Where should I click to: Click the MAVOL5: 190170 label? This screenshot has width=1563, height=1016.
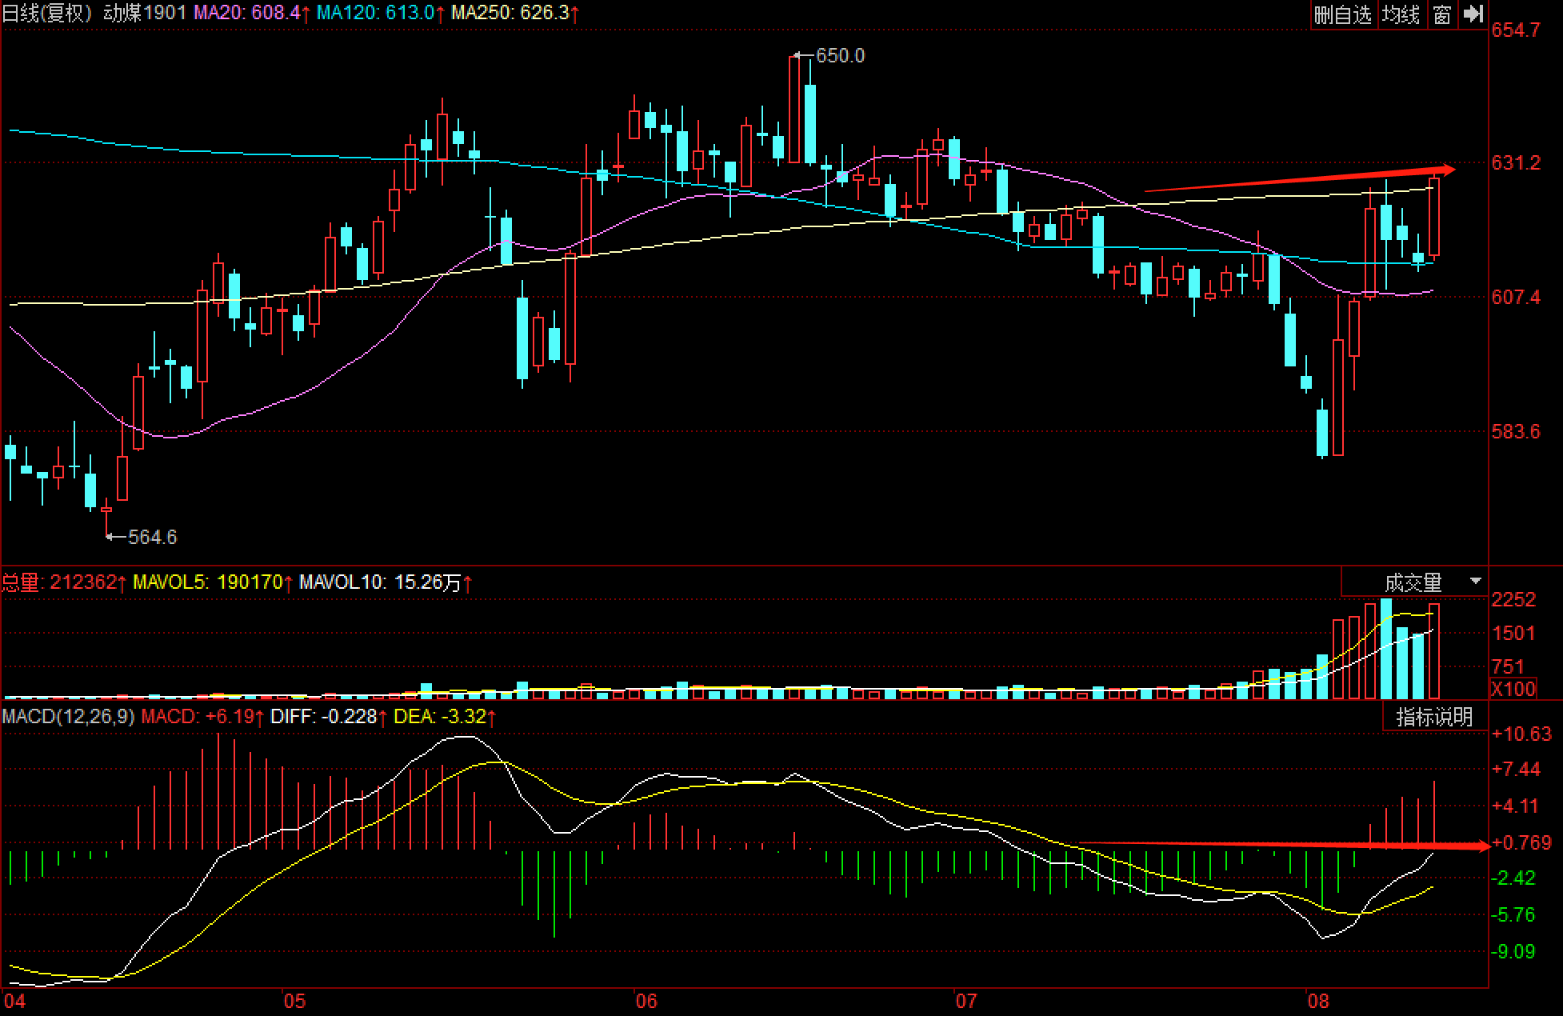click(x=213, y=582)
